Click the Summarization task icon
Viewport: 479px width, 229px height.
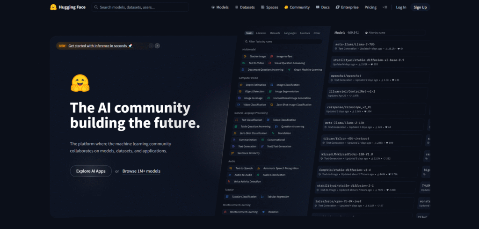pos(234,140)
